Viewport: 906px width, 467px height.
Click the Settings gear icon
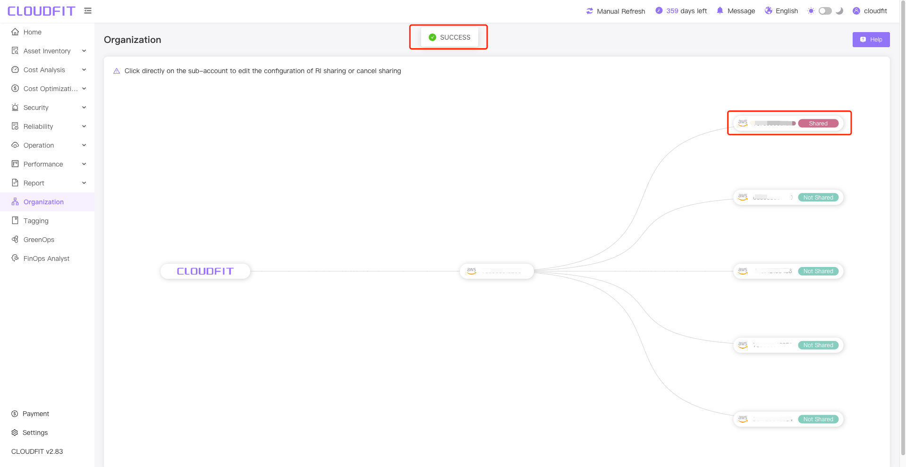click(x=15, y=433)
